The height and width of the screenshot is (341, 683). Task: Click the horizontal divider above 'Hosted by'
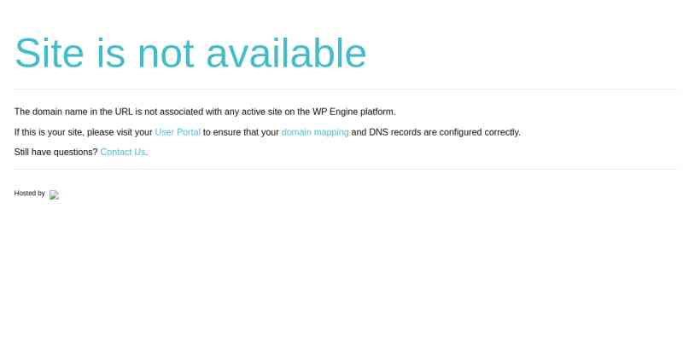click(x=345, y=169)
